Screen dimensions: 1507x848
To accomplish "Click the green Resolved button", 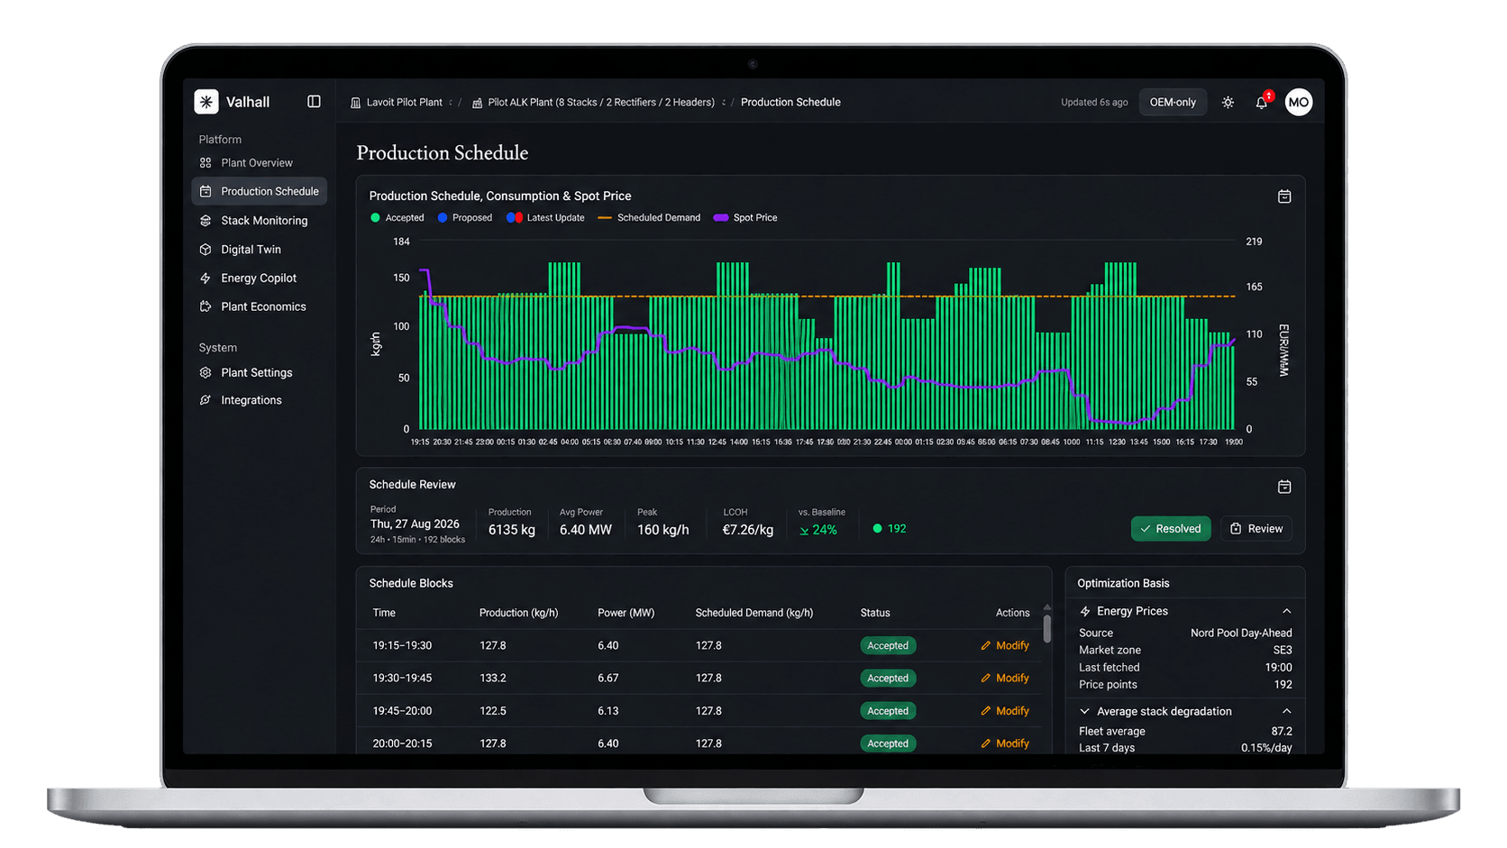I will [x=1171, y=529].
